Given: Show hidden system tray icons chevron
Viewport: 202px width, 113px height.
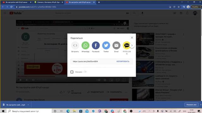Looking at the screenshot, I should pyautogui.click(x=149, y=111).
